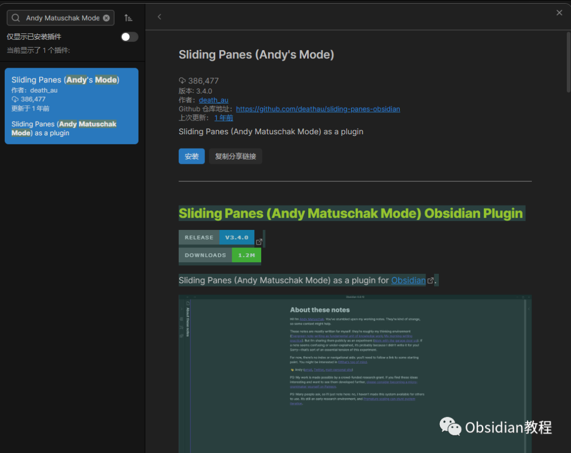Click the Downloads 1.2M badge
The image size is (571, 453).
coord(220,255)
